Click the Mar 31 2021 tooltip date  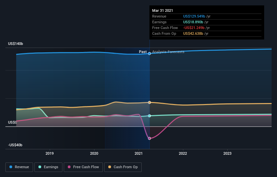(163, 10)
